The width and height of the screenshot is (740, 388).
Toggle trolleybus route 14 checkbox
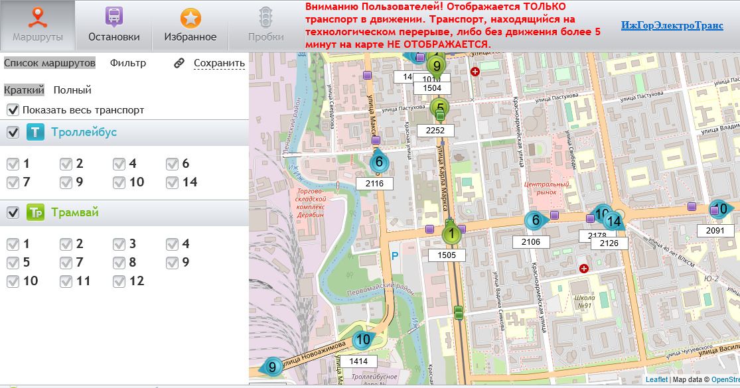click(173, 182)
